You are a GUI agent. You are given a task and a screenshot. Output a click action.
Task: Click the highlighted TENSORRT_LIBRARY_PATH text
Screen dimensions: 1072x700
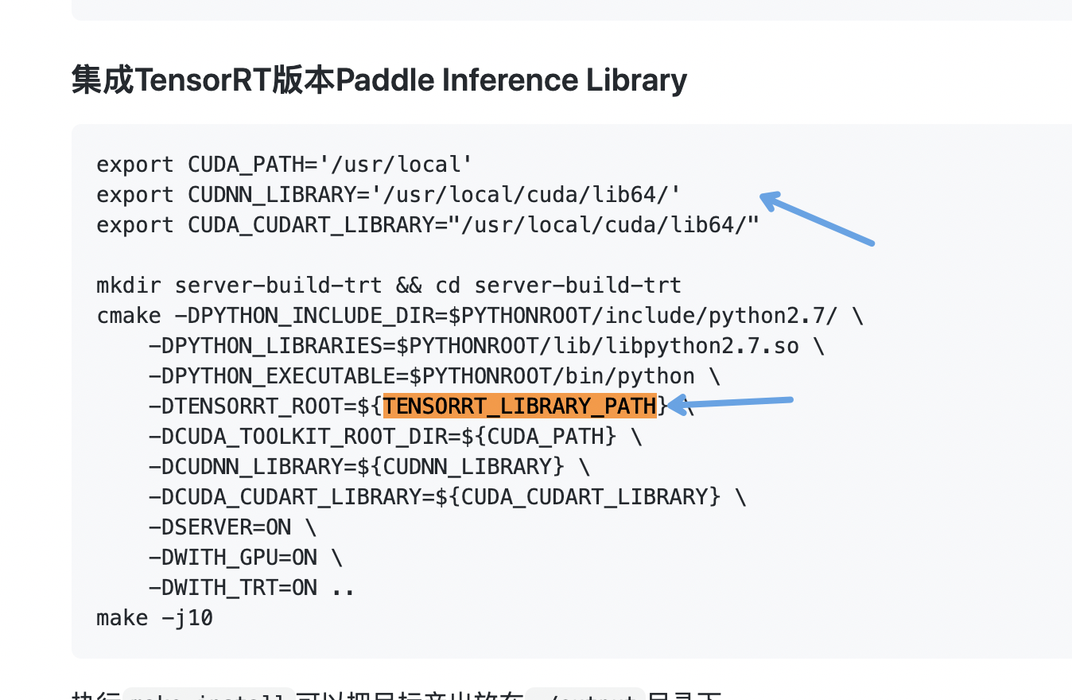pyautogui.click(x=519, y=406)
